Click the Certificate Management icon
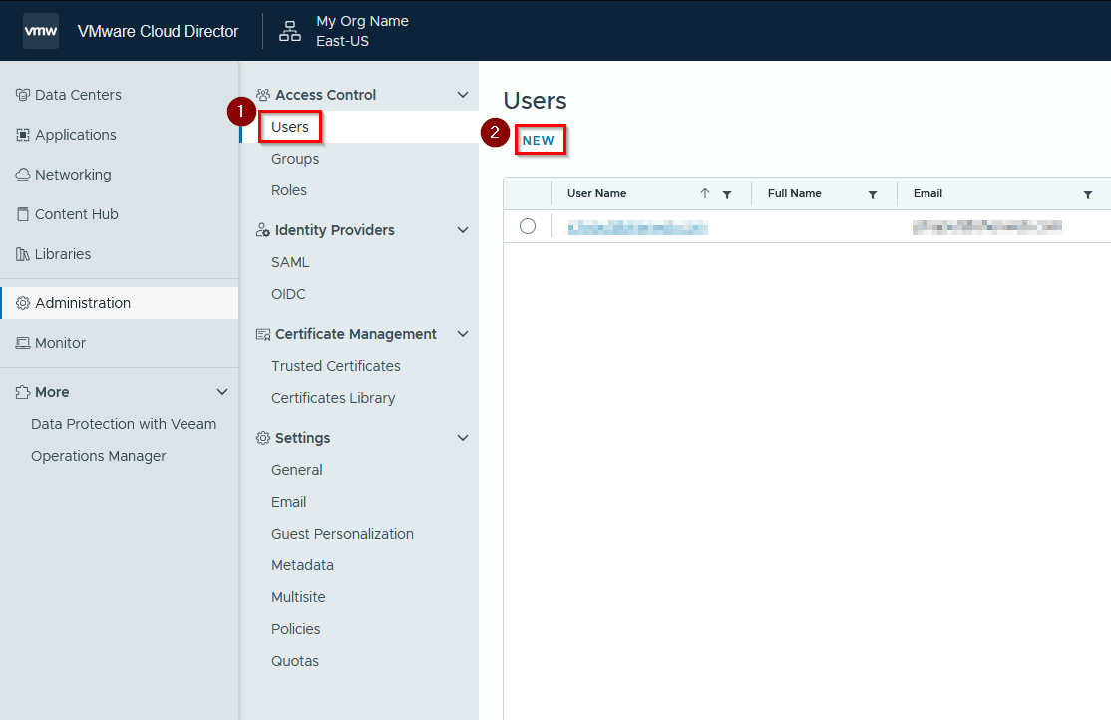This screenshot has height=720, width=1111. (x=263, y=334)
